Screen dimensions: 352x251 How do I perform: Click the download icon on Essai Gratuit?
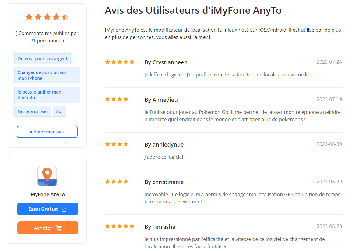click(64, 209)
